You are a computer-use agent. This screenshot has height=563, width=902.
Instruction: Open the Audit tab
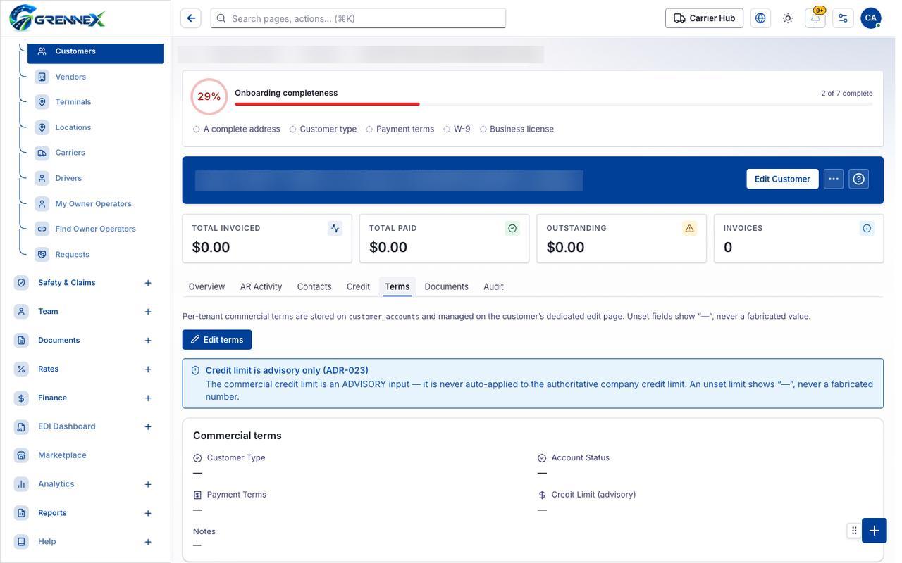(x=493, y=286)
